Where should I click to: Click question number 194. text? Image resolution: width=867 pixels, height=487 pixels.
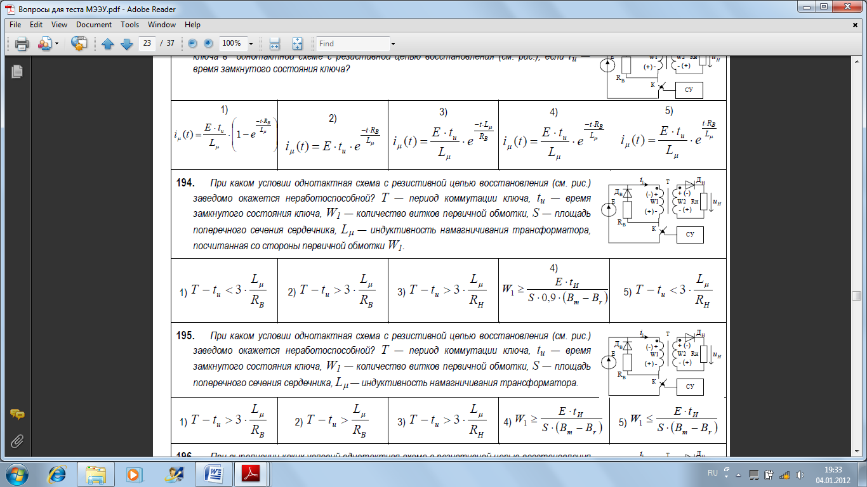pyautogui.click(x=185, y=183)
